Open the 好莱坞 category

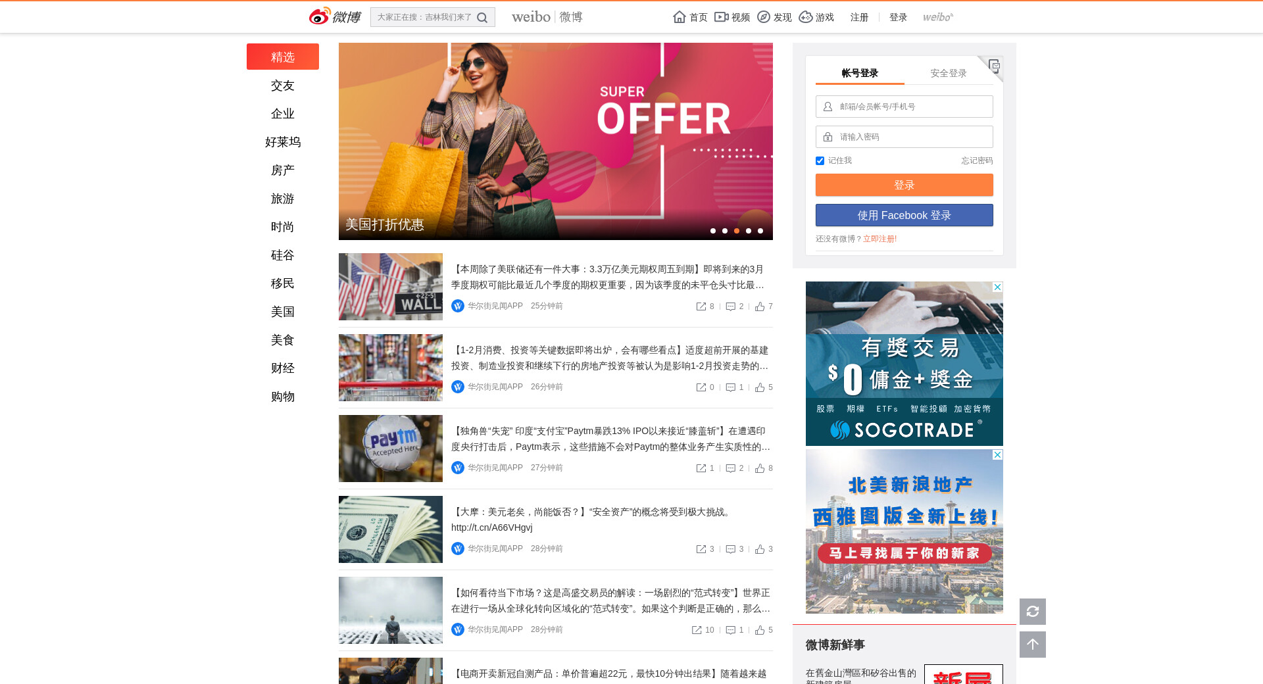pos(283,142)
